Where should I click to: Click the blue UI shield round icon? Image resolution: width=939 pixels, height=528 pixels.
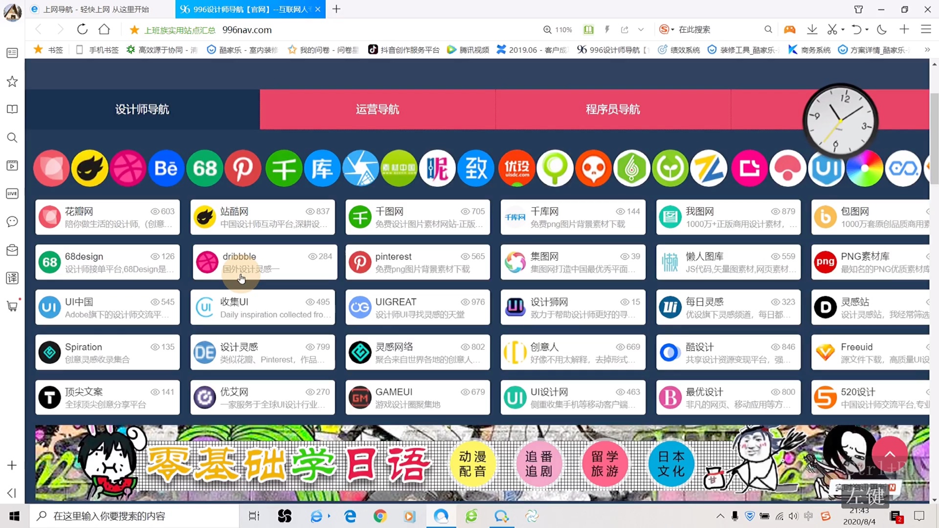tap(827, 168)
